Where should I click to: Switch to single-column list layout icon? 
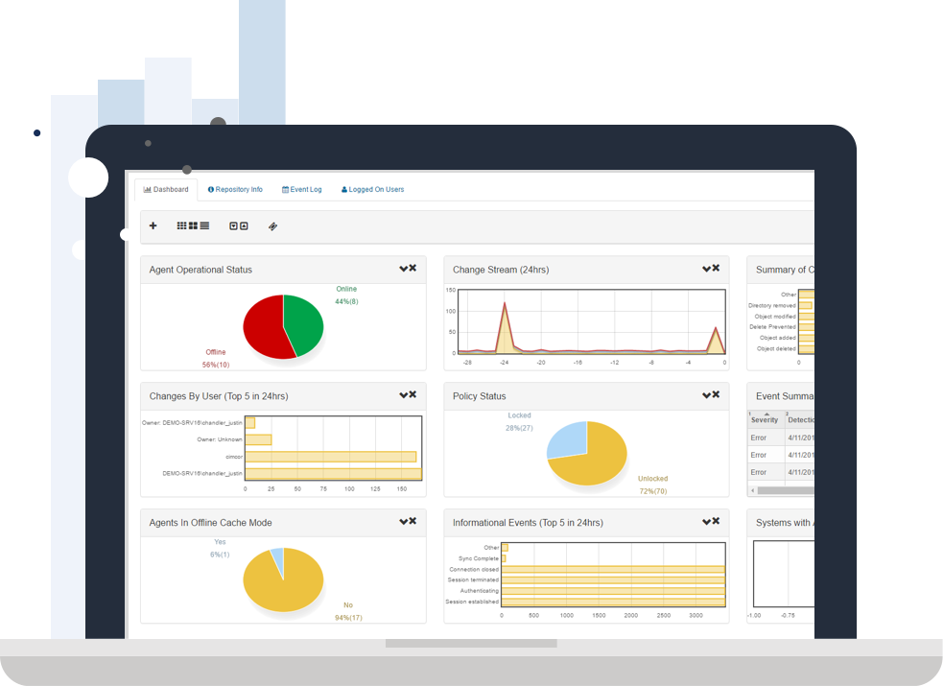point(204,226)
